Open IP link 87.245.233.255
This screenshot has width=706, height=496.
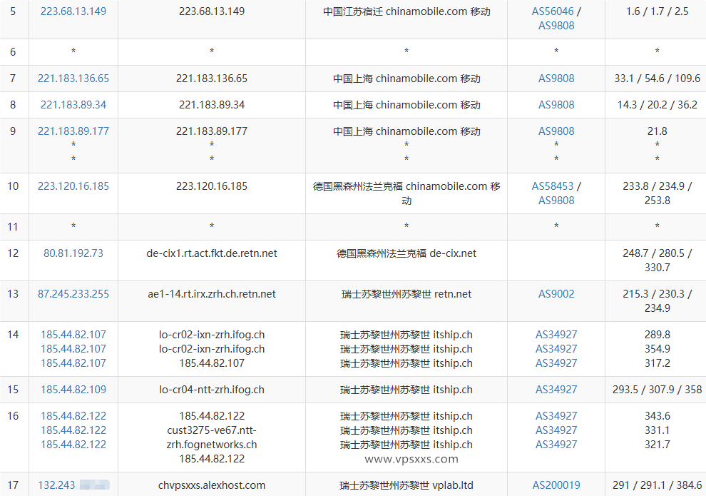click(73, 294)
